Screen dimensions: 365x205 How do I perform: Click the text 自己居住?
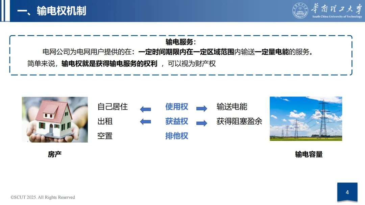(113, 107)
